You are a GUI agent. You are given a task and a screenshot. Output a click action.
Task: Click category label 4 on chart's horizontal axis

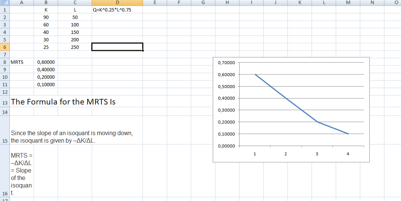click(x=348, y=154)
